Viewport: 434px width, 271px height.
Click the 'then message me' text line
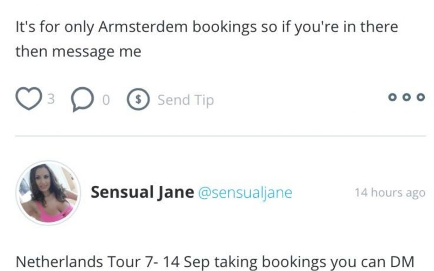click(78, 51)
